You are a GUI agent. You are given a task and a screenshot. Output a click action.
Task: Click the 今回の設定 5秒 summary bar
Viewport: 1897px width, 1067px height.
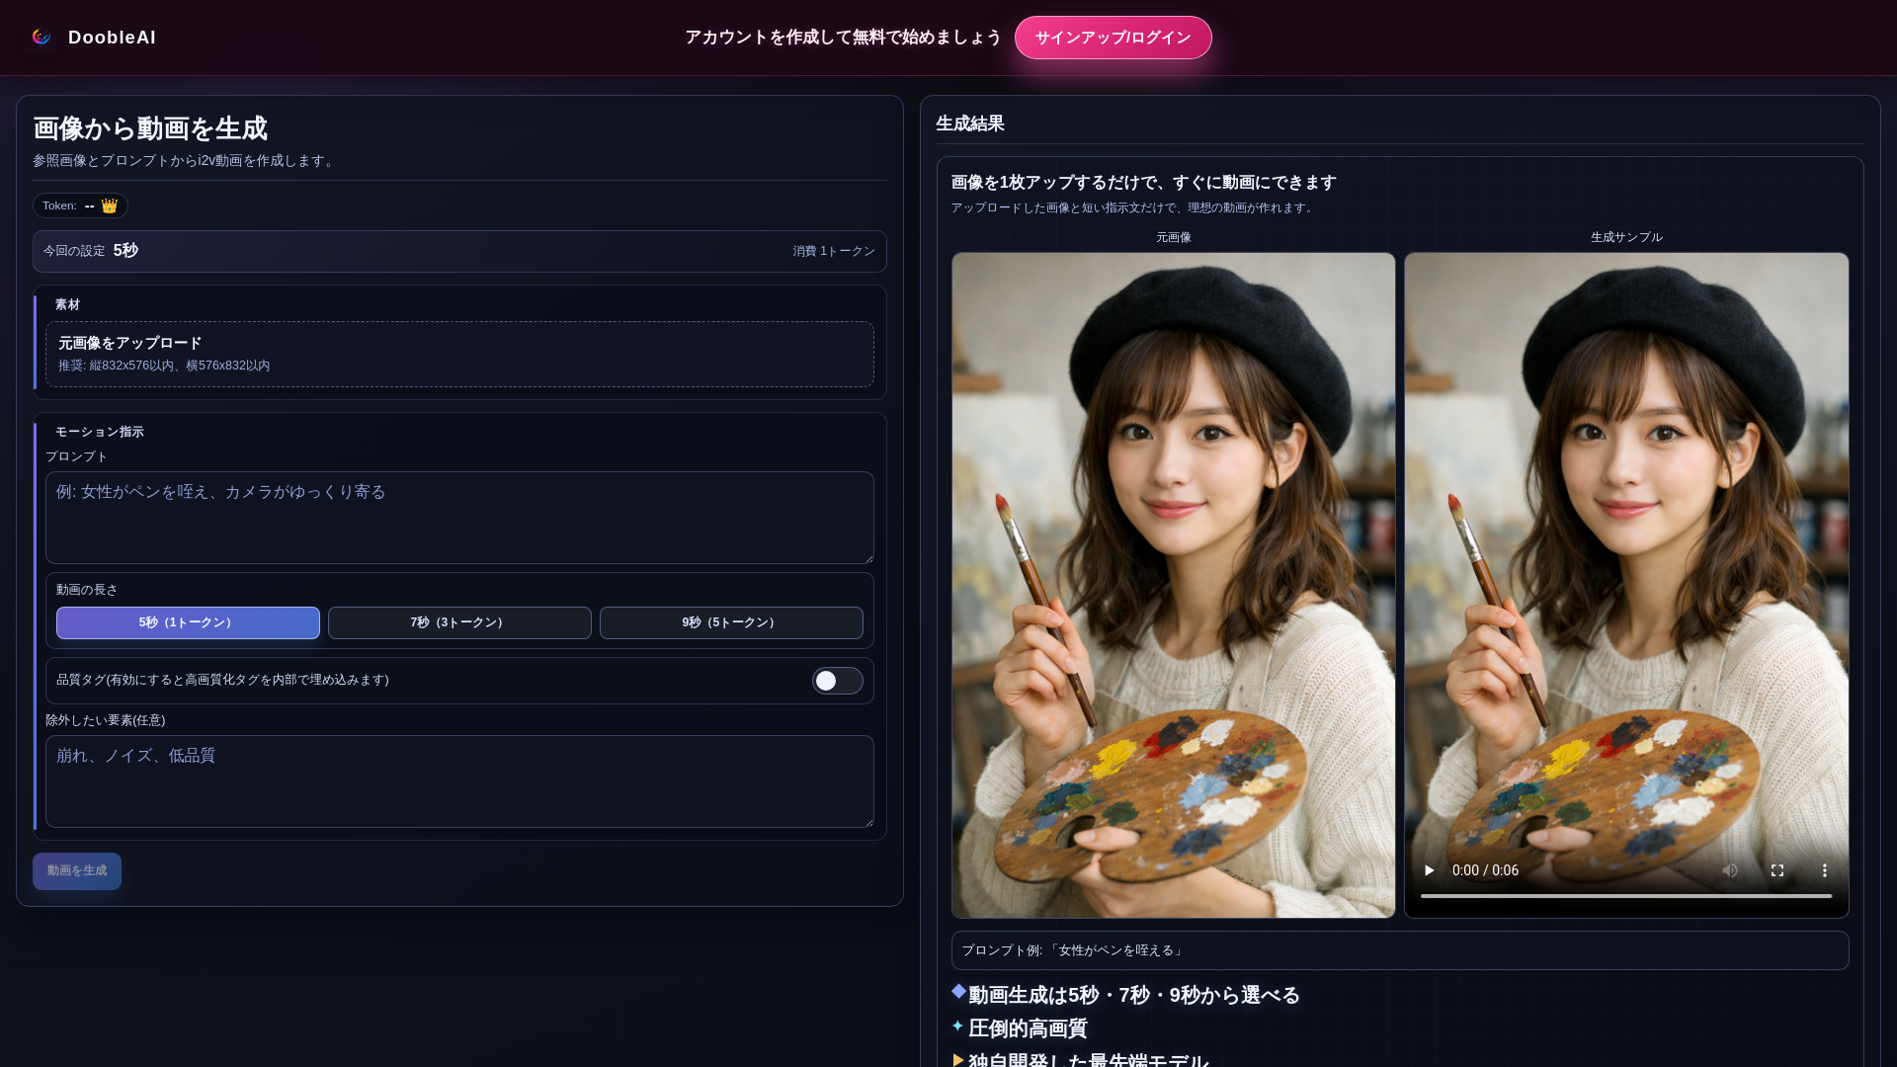click(459, 251)
